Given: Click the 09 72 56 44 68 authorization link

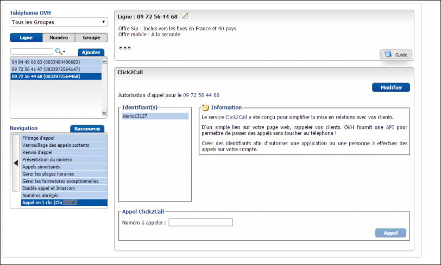Looking at the screenshot, I should tap(201, 95).
